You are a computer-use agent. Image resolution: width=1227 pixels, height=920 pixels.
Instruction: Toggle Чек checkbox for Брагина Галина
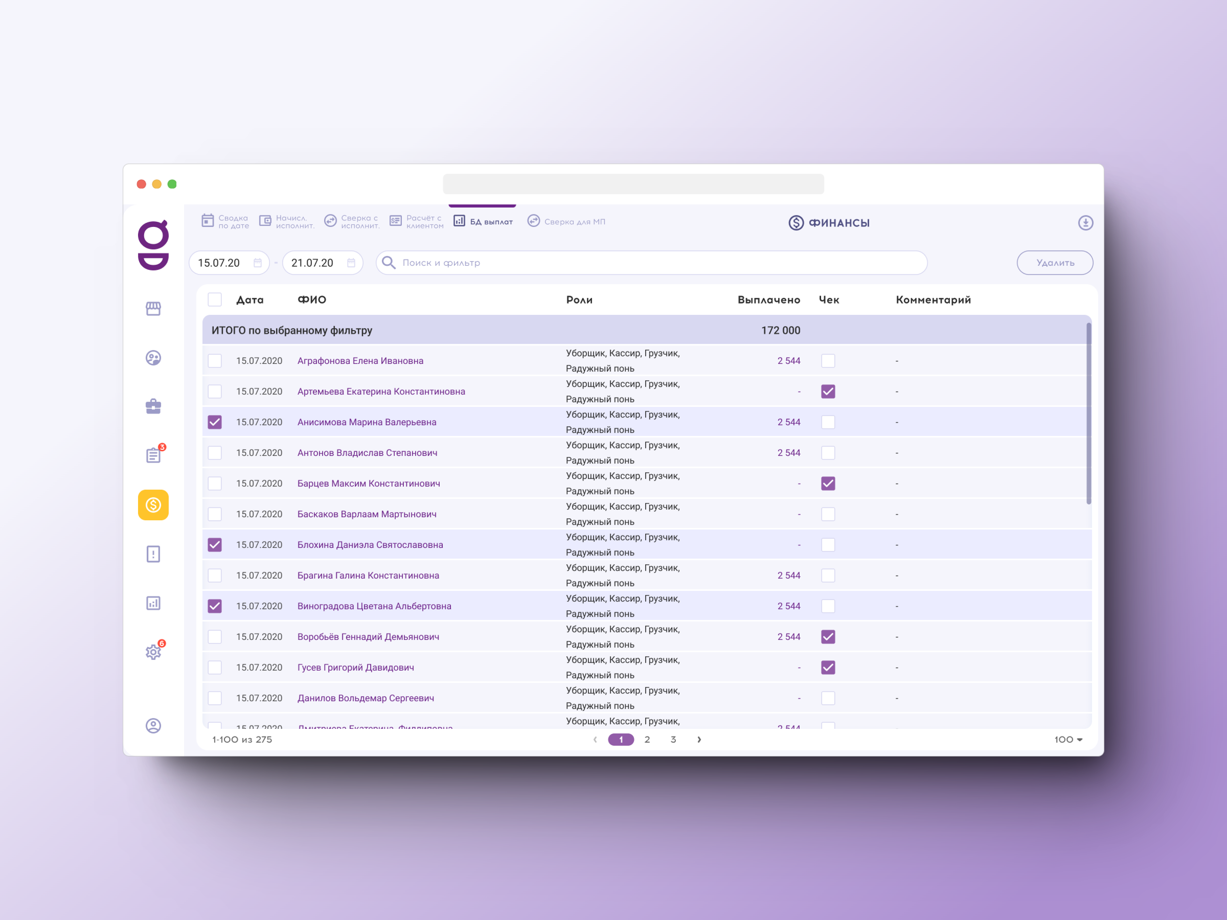click(828, 576)
